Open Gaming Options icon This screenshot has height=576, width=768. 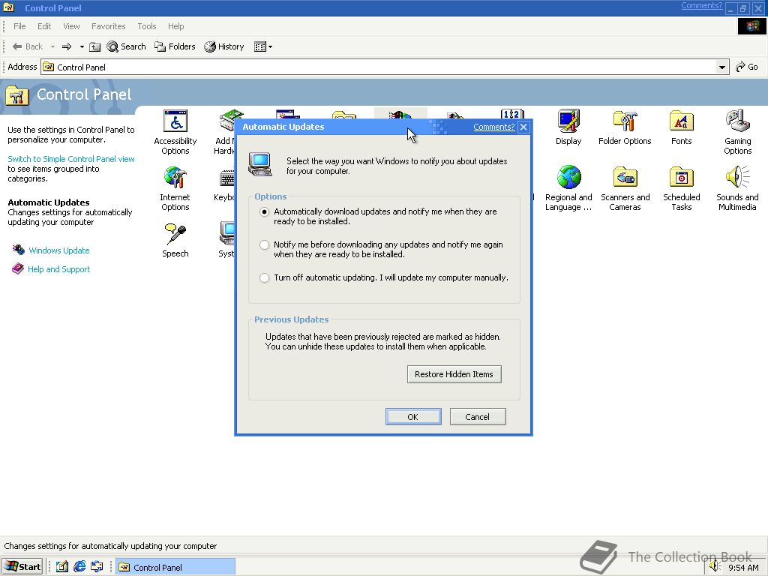[x=738, y=121]
